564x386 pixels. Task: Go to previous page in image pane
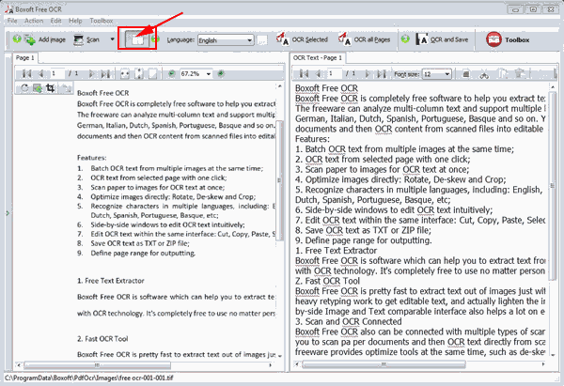pyautogui.click(x=40, y=73)
